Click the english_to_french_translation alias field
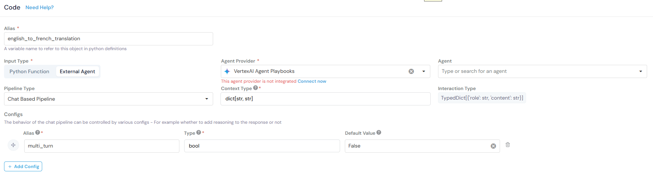This screenshot has height=175, width=653. (108, 39)
